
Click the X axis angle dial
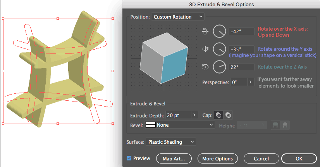tap(219, 32)
